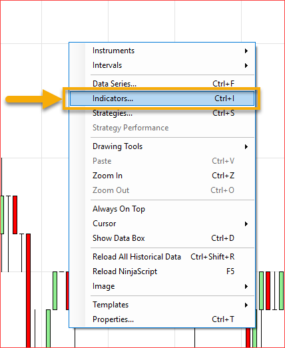The height and width of the screenshot is (348, 285).
Task: Expand the Cursor submenu arrow
Action: pos(246,224)
